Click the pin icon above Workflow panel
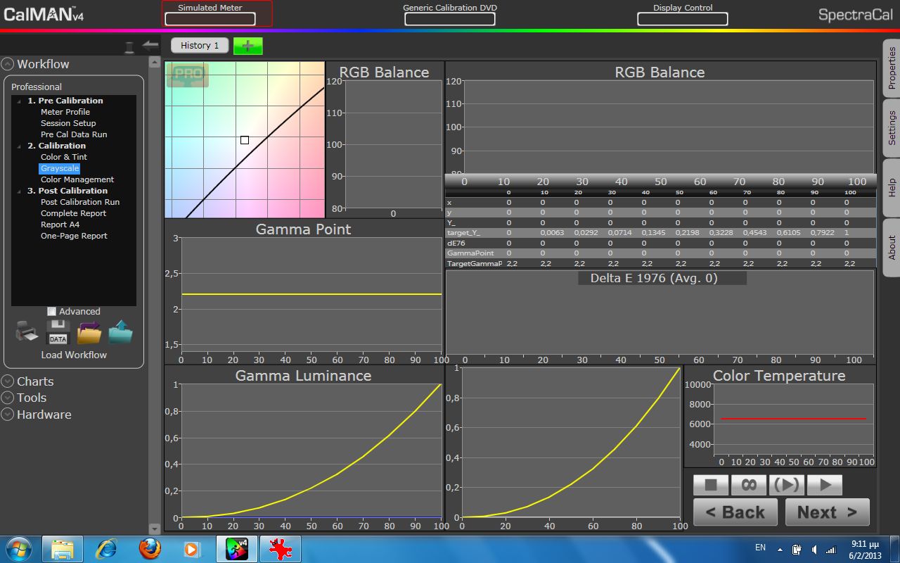 click(x=129, y=47)
